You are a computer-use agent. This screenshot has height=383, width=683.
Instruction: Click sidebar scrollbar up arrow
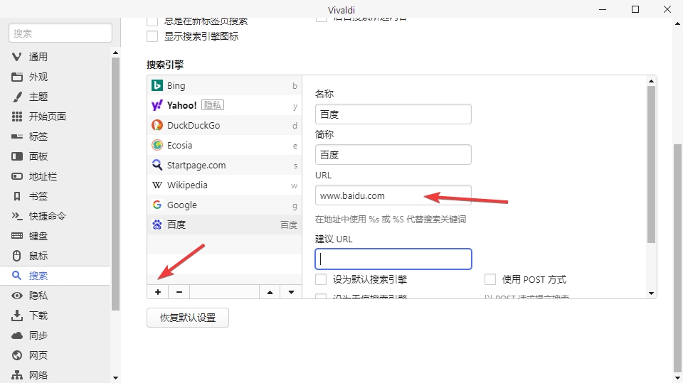115,53
